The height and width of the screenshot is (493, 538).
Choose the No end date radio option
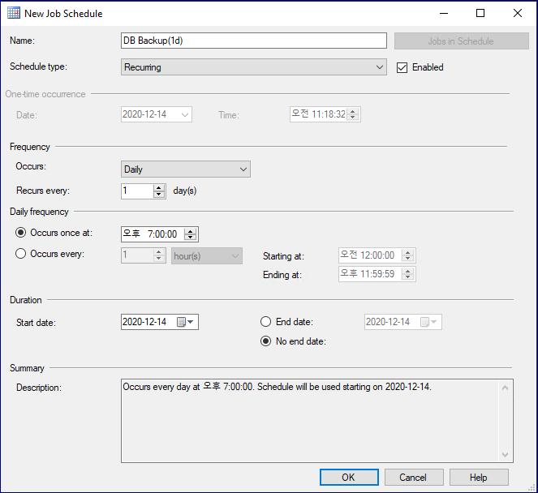[x=265, y=341]
